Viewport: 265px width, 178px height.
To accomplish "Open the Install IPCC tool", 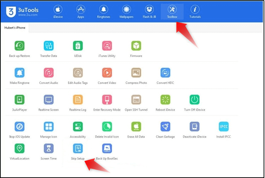I will (224, 126).
